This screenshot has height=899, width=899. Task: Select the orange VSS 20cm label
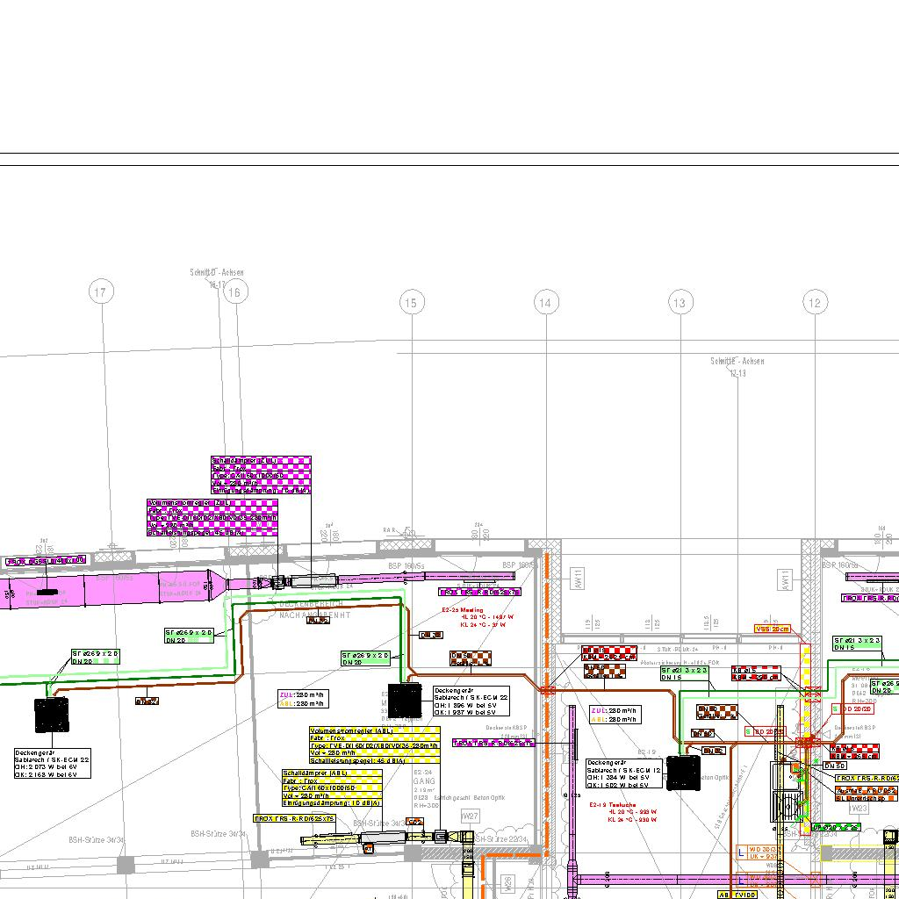click(x=773, y=629)
